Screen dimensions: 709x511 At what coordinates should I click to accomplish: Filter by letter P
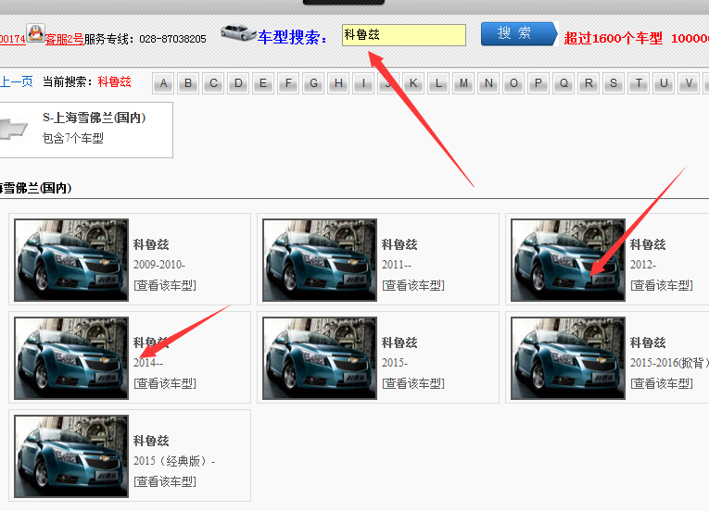[x=538, y=83]
